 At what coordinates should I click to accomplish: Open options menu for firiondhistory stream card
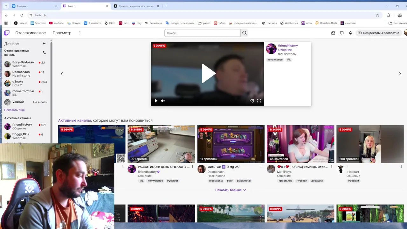(192, 167)
